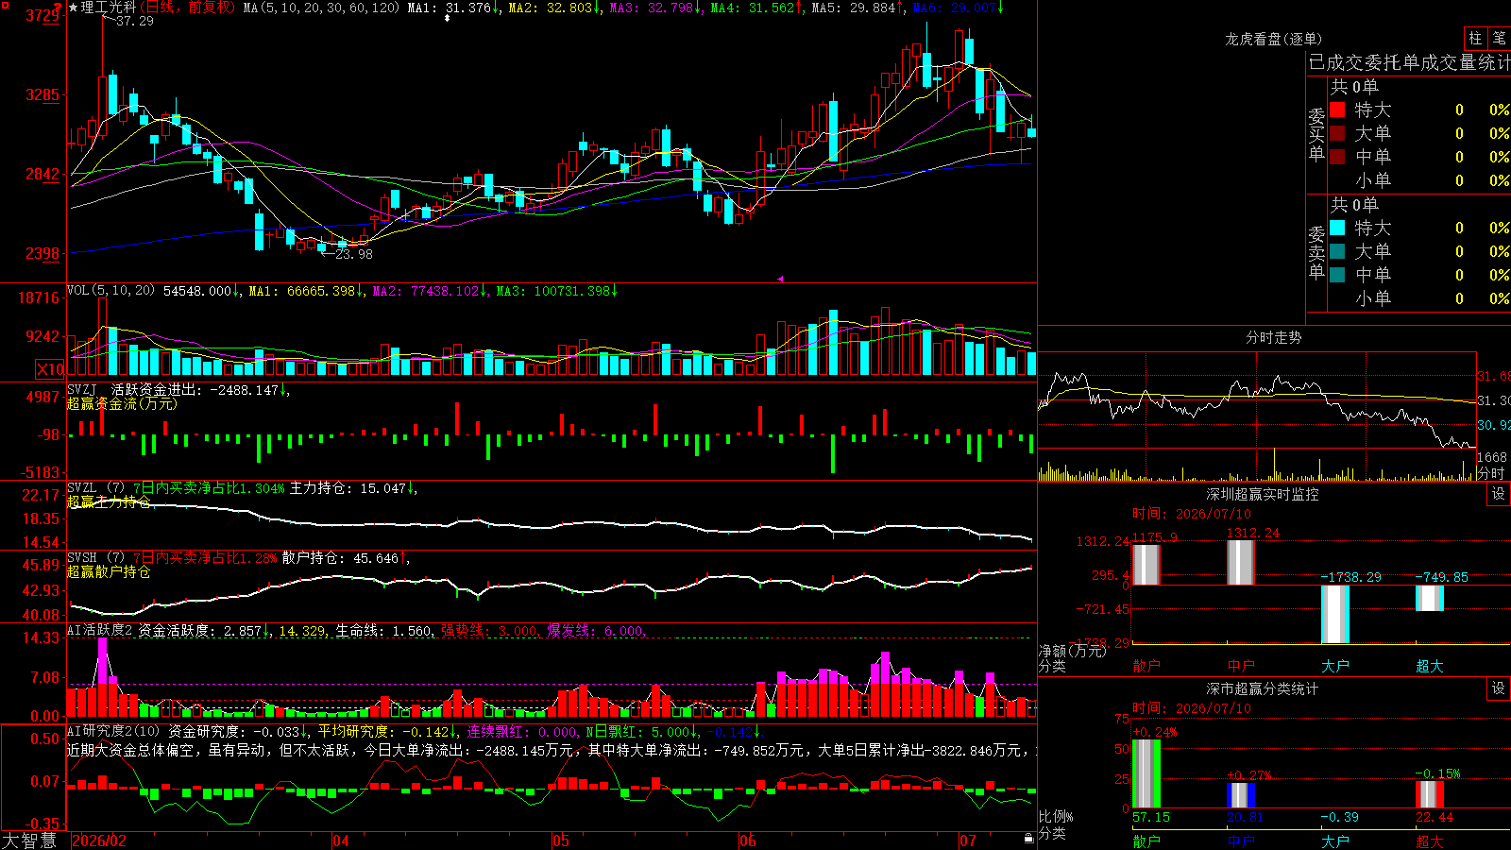Viewport: 1511px width, 850px height.
Task: Switch 龙虎看盘 to 柱 bar view
Action: pyautogui.click(x=1475, y=38)
